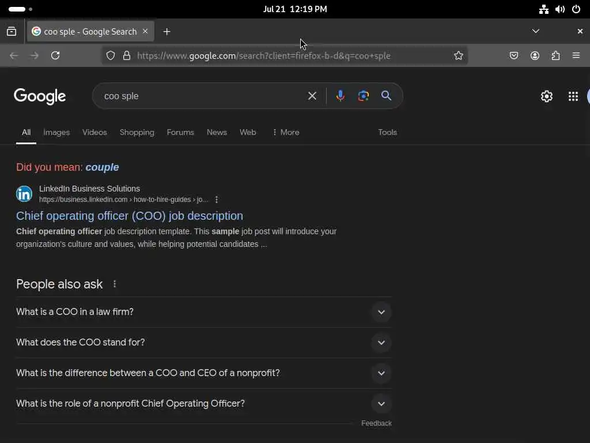Click the browser address bar URL
The width and height of the screenshot is (590, 443).
click(264, 56)
